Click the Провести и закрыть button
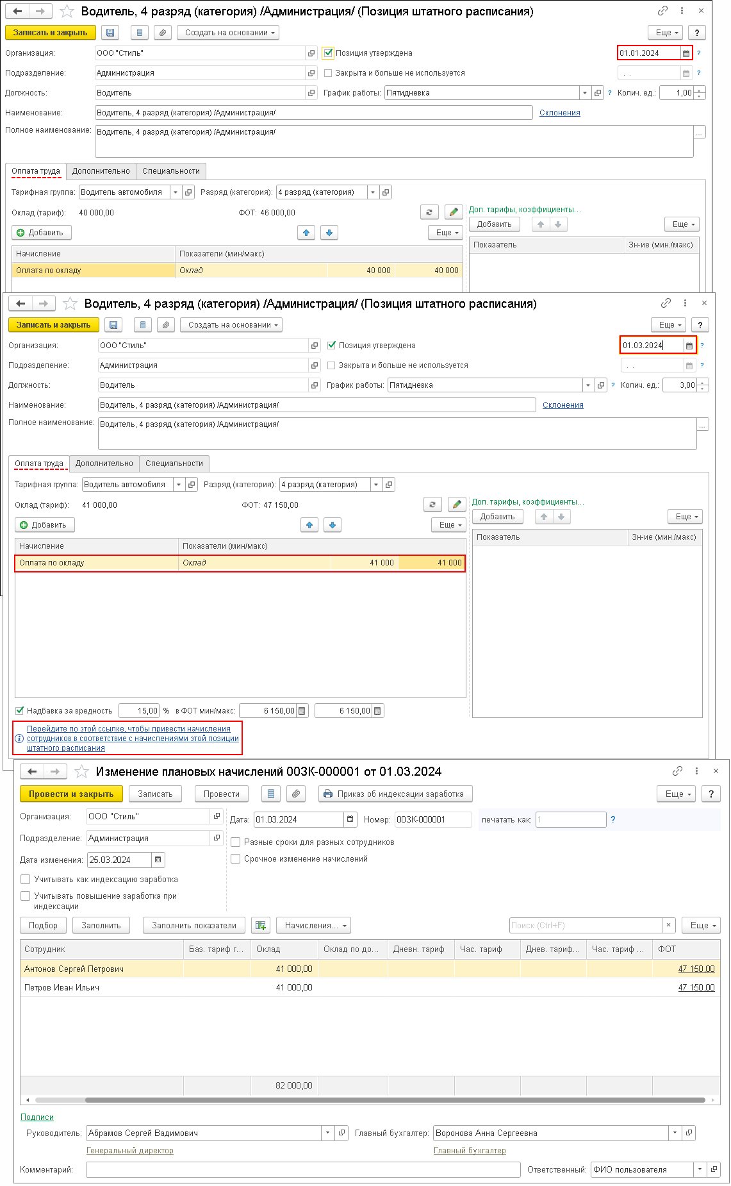731x1186 pixels. (x=71, y=794)
